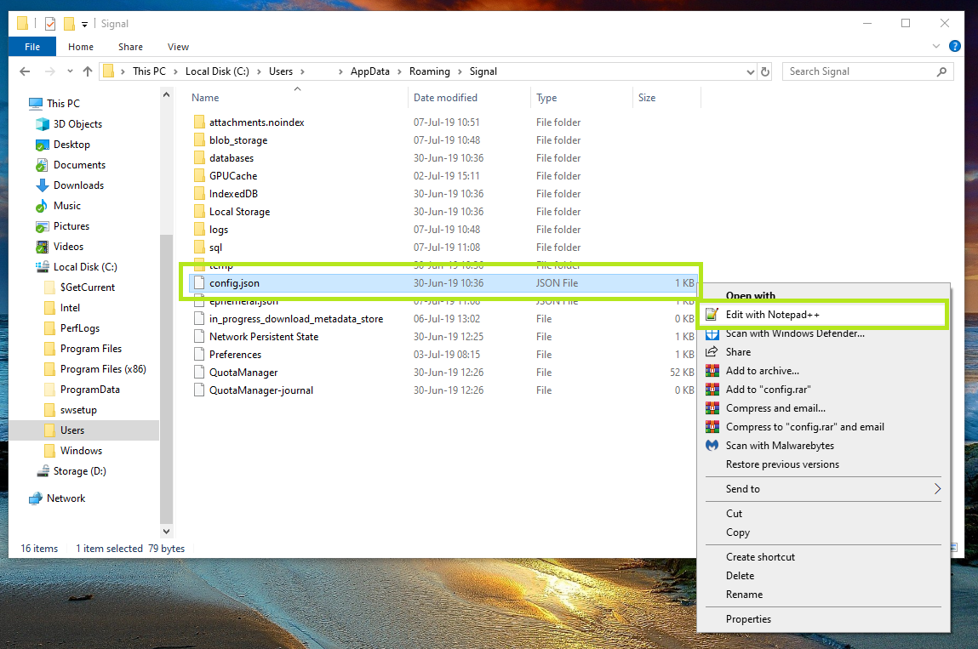The width and height of the screenshot is (978, 649).
Task: Click the Properties quick access toolbar icon
Action: coord(50,24)
